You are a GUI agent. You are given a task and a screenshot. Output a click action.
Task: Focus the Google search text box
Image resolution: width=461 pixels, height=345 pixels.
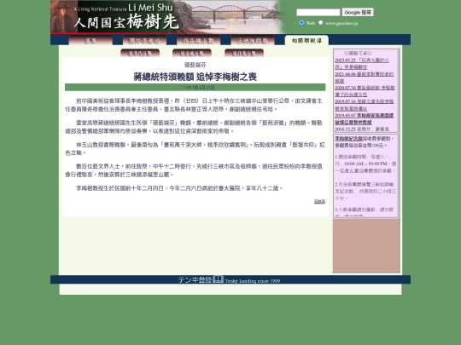pyautogui.click(x=318, y=12)
